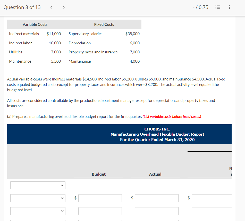Go to the next question arrow

tap(64, 7)
